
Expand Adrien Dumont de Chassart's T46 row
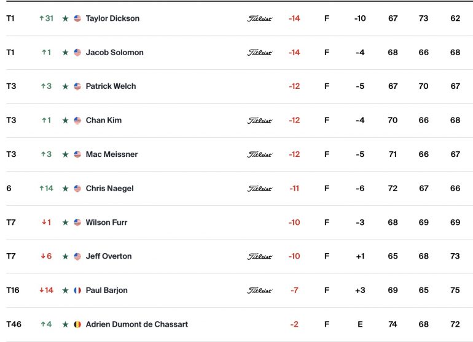pyautogui.click(x=14, y=324)
